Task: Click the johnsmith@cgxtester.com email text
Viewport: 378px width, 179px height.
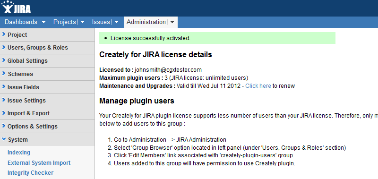Action: click(x=168, y=70)
